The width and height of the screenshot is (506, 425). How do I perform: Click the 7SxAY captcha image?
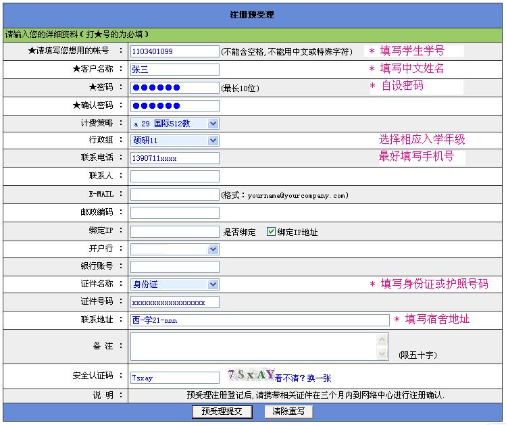point(251,374)
